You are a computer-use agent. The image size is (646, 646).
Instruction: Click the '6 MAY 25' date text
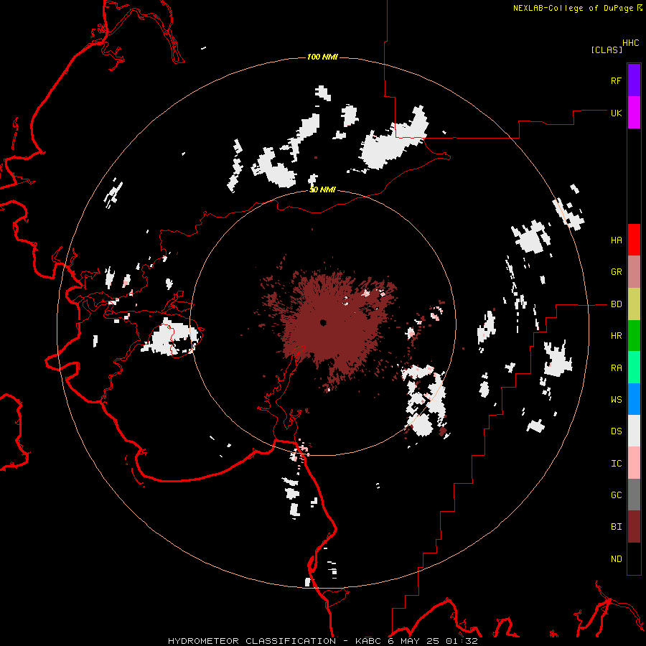coord(414,641)
